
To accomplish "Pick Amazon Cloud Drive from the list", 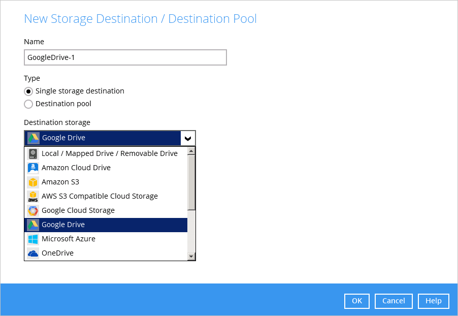I will [106, 168].
